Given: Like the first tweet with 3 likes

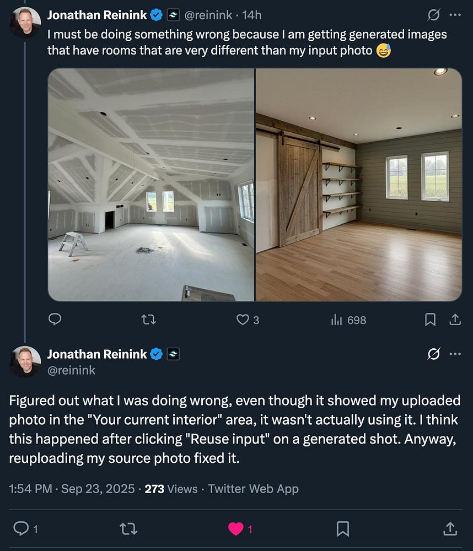Looking at the screenshot, I should tap(242, 320).
